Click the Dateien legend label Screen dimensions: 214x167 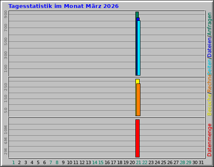pos(209,47)
